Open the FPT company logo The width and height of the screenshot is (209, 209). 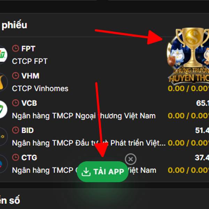click(3, 55)
